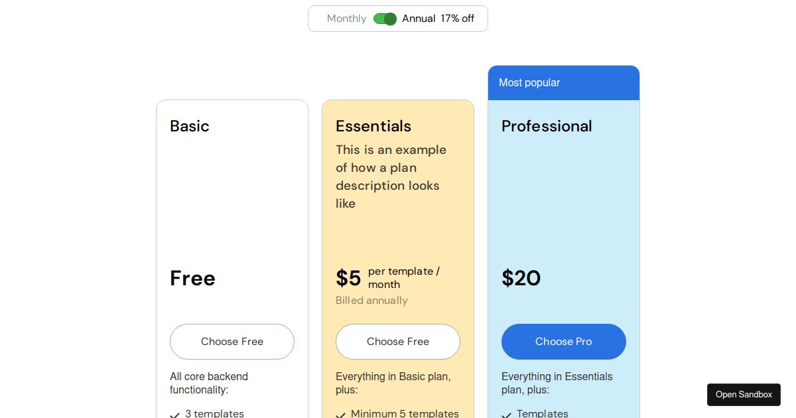Click the Professional plan heading
The height and width of the screenshot is (418, 796).
coord(547,126)
